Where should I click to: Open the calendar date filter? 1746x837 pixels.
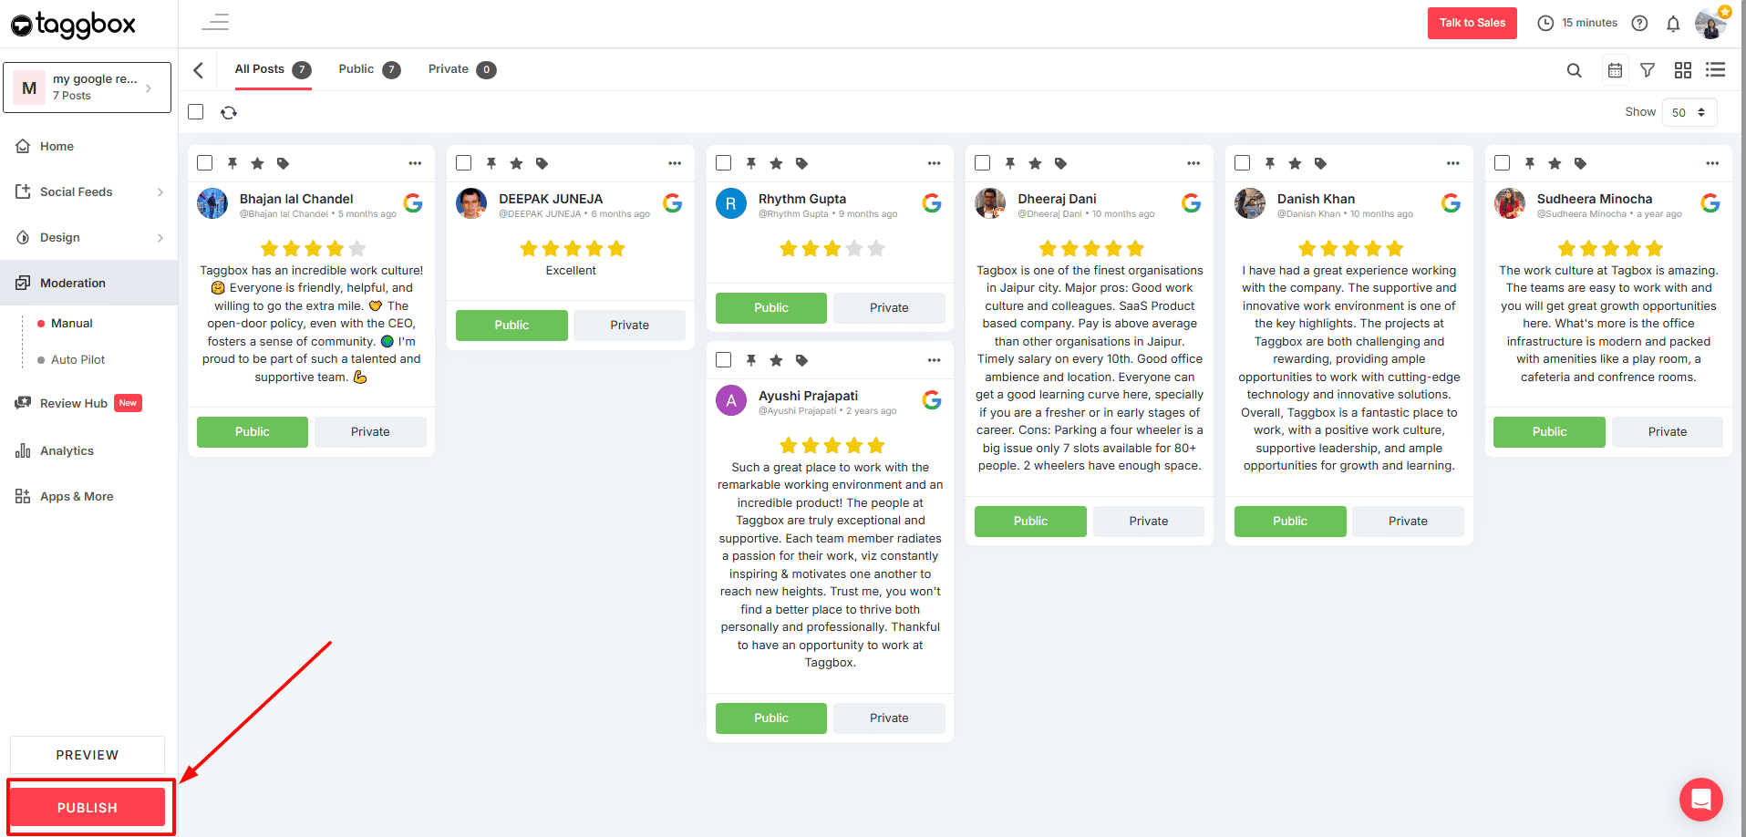point(1615,70)
